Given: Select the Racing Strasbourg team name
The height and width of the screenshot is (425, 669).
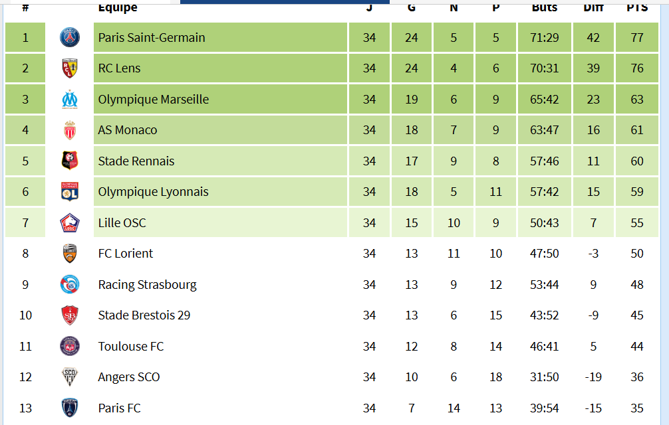Looking at the screenshot, I should [147, 285].
